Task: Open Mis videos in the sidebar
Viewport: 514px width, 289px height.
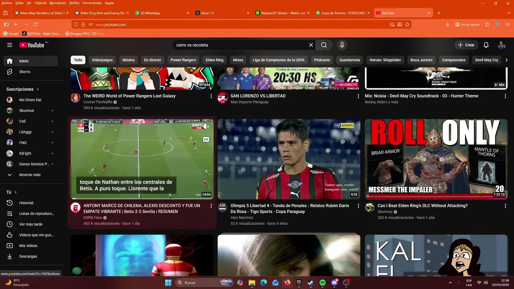Action: coord(31,246)
